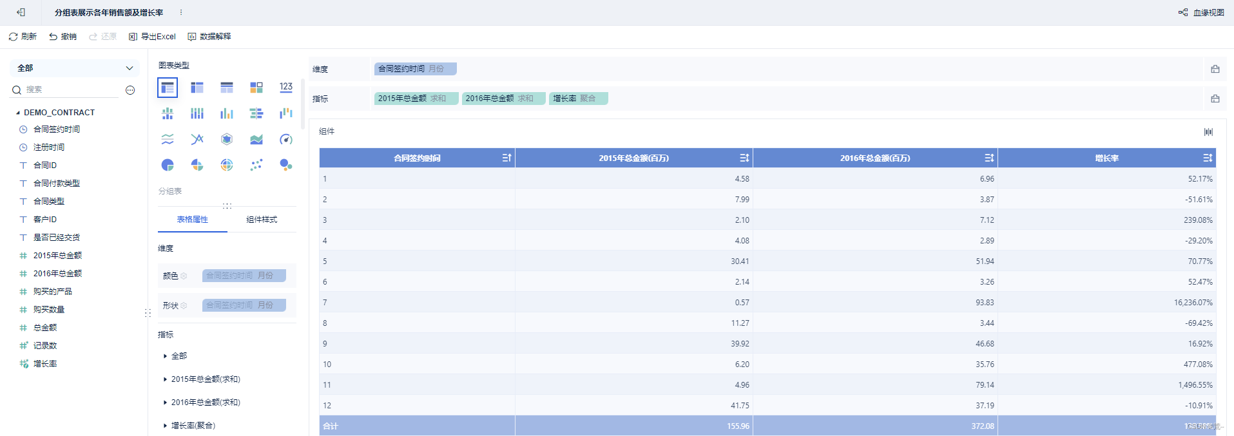
Task: Click the component column-width icon
Action: pos(1208,131)
